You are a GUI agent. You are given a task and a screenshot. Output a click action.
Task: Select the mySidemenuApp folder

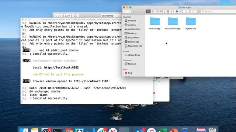173,23
